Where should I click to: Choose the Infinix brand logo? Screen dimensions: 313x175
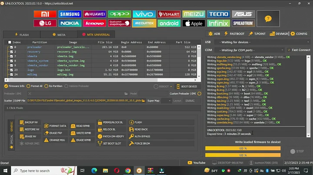[x=218, y=23]
